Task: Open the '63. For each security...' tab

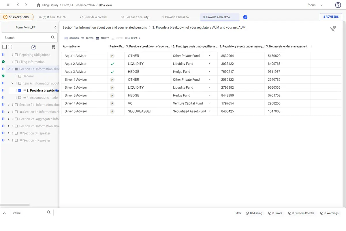Action: [x=135, y=17]
